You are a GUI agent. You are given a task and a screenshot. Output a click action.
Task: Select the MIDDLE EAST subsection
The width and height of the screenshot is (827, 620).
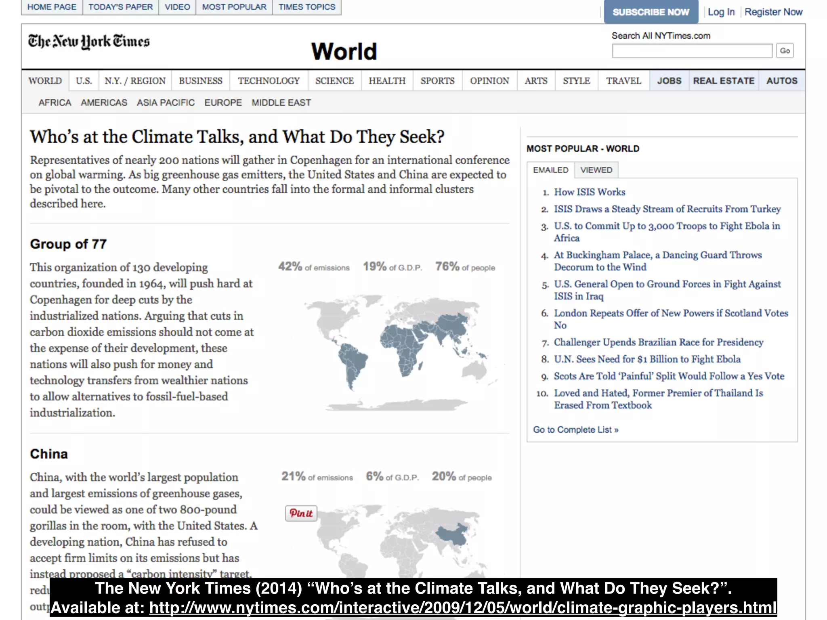click(x=281, y=103)
